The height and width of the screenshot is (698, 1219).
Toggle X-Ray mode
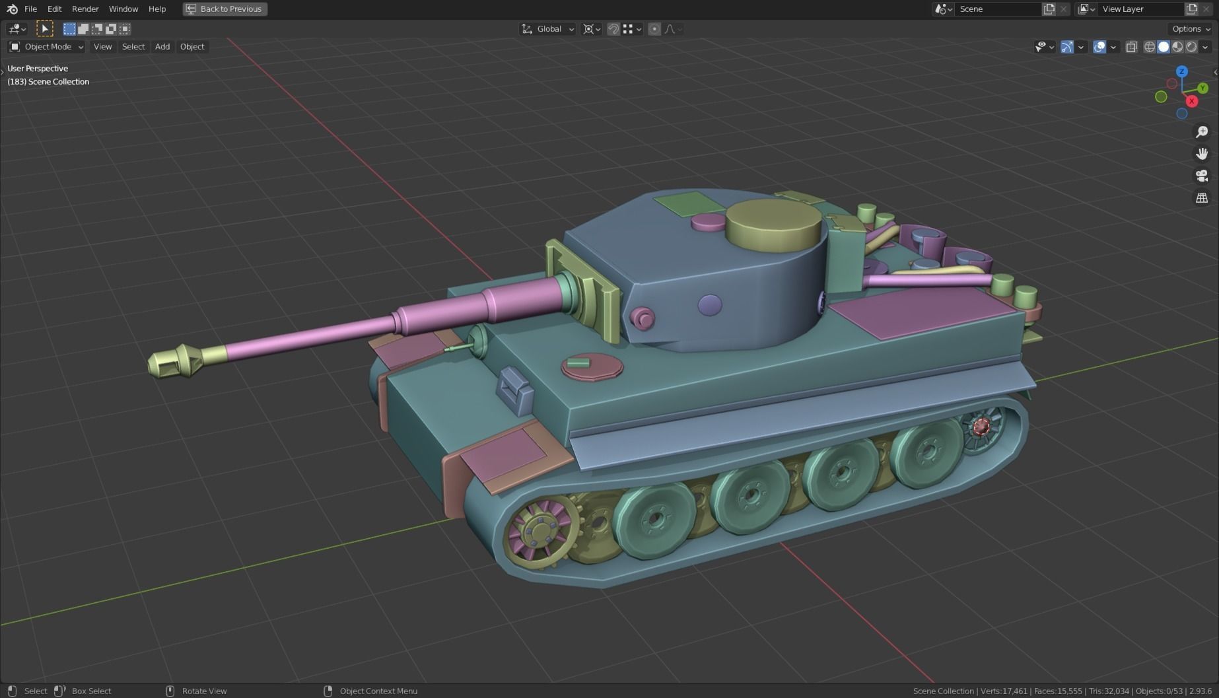click(x=1132, y=47)
